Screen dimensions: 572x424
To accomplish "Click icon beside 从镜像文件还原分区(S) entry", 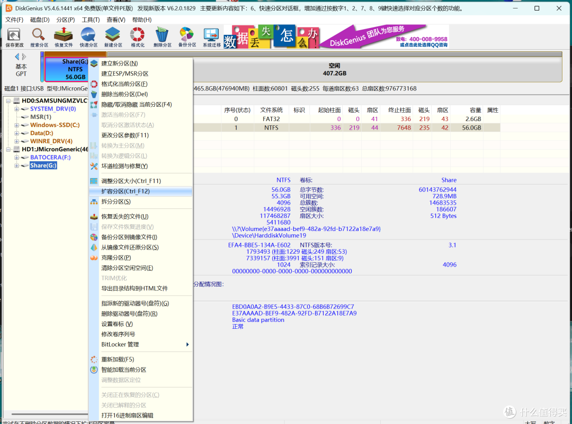I will pos(94,247).
